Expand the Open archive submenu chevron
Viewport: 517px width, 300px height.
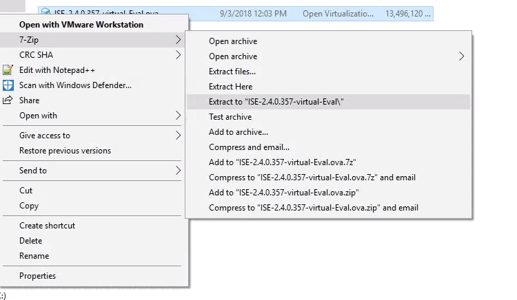[461, 56]
